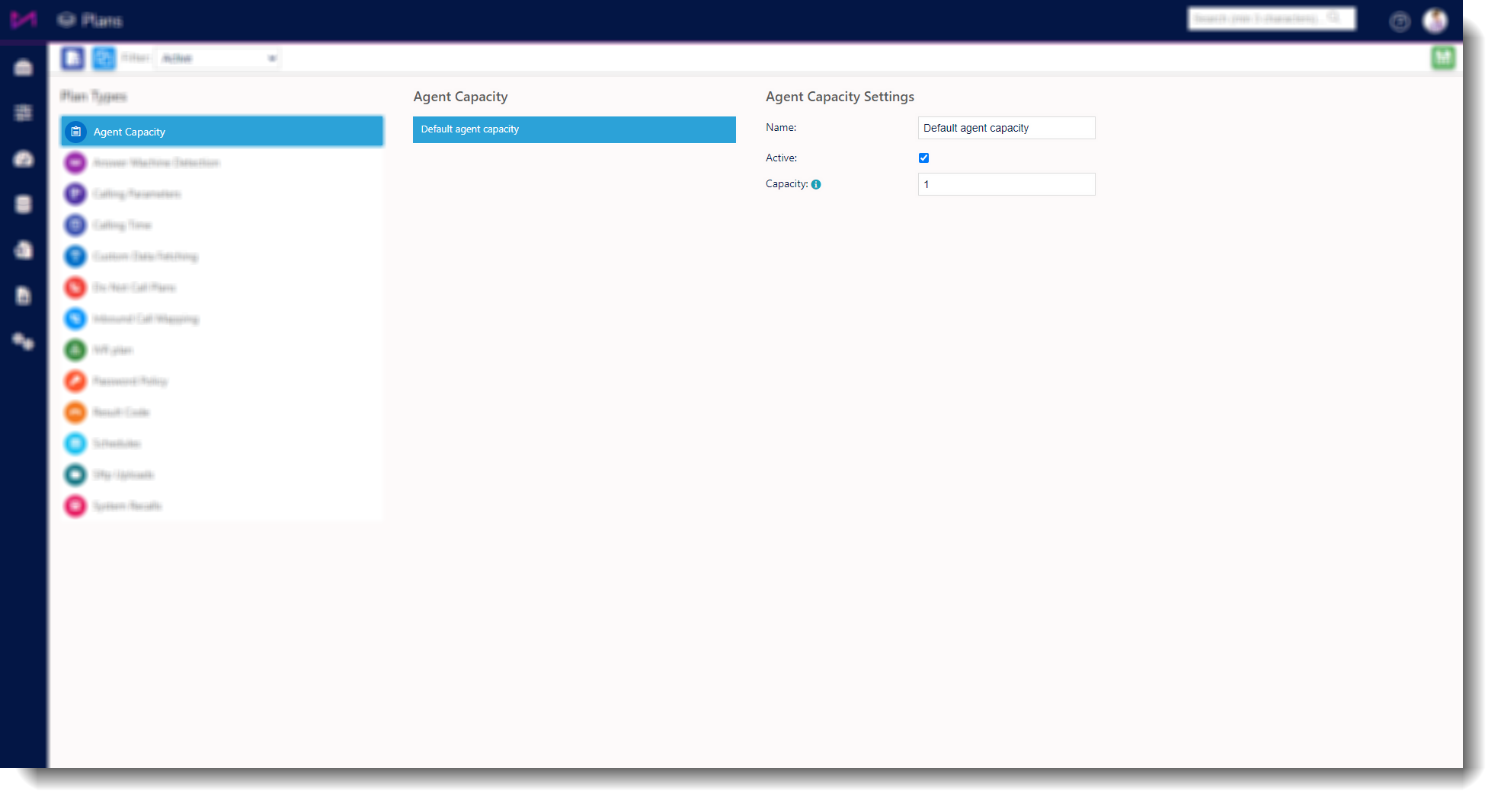The image size is (1501, 806).
Task: Open the Result Code plan type
Action: [x=222, y=413]
